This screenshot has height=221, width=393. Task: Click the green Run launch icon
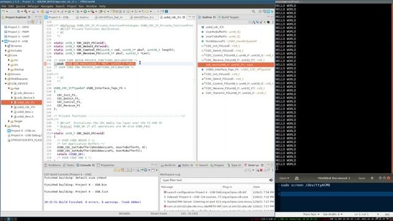coord(85,12)
